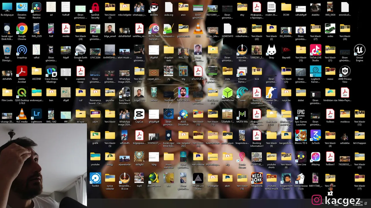Viewport: 371px width, 208px height.
Task: Open the Bayrak8 flag image file
Action: click(286, 53)
